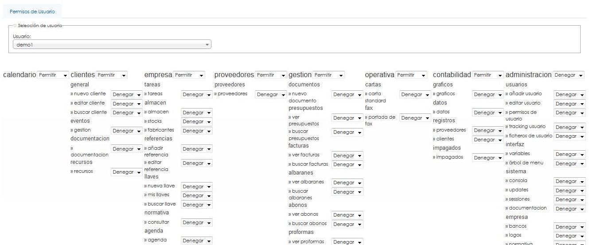Change permission for buscar cliente
Screen dimensions: 601x245
pyautogui.click(x=126, y=113)
